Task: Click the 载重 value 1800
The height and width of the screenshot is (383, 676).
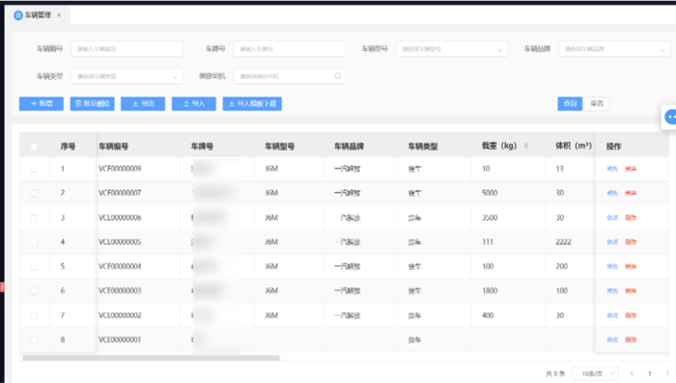Action: pos(490,290)
